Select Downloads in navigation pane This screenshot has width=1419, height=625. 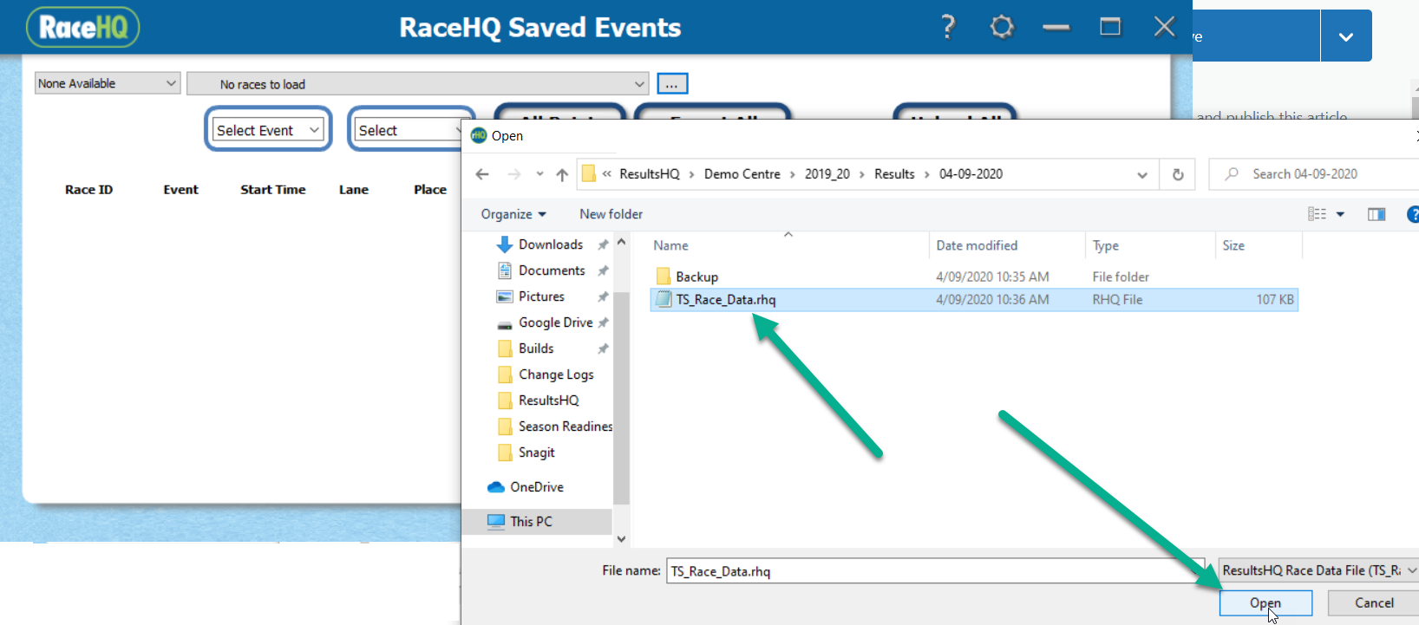550,244
